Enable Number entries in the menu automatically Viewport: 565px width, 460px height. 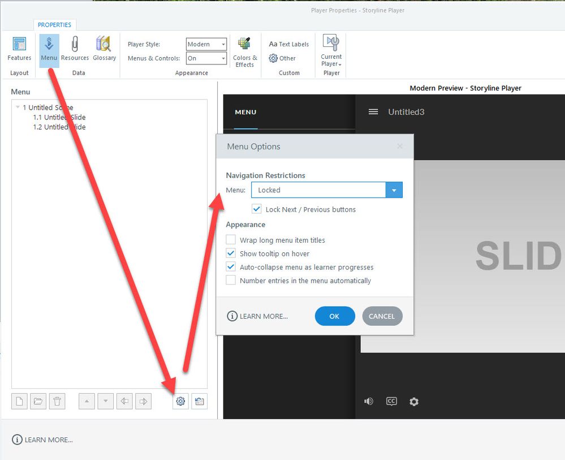pyautogui.click(x=231, y=280)
